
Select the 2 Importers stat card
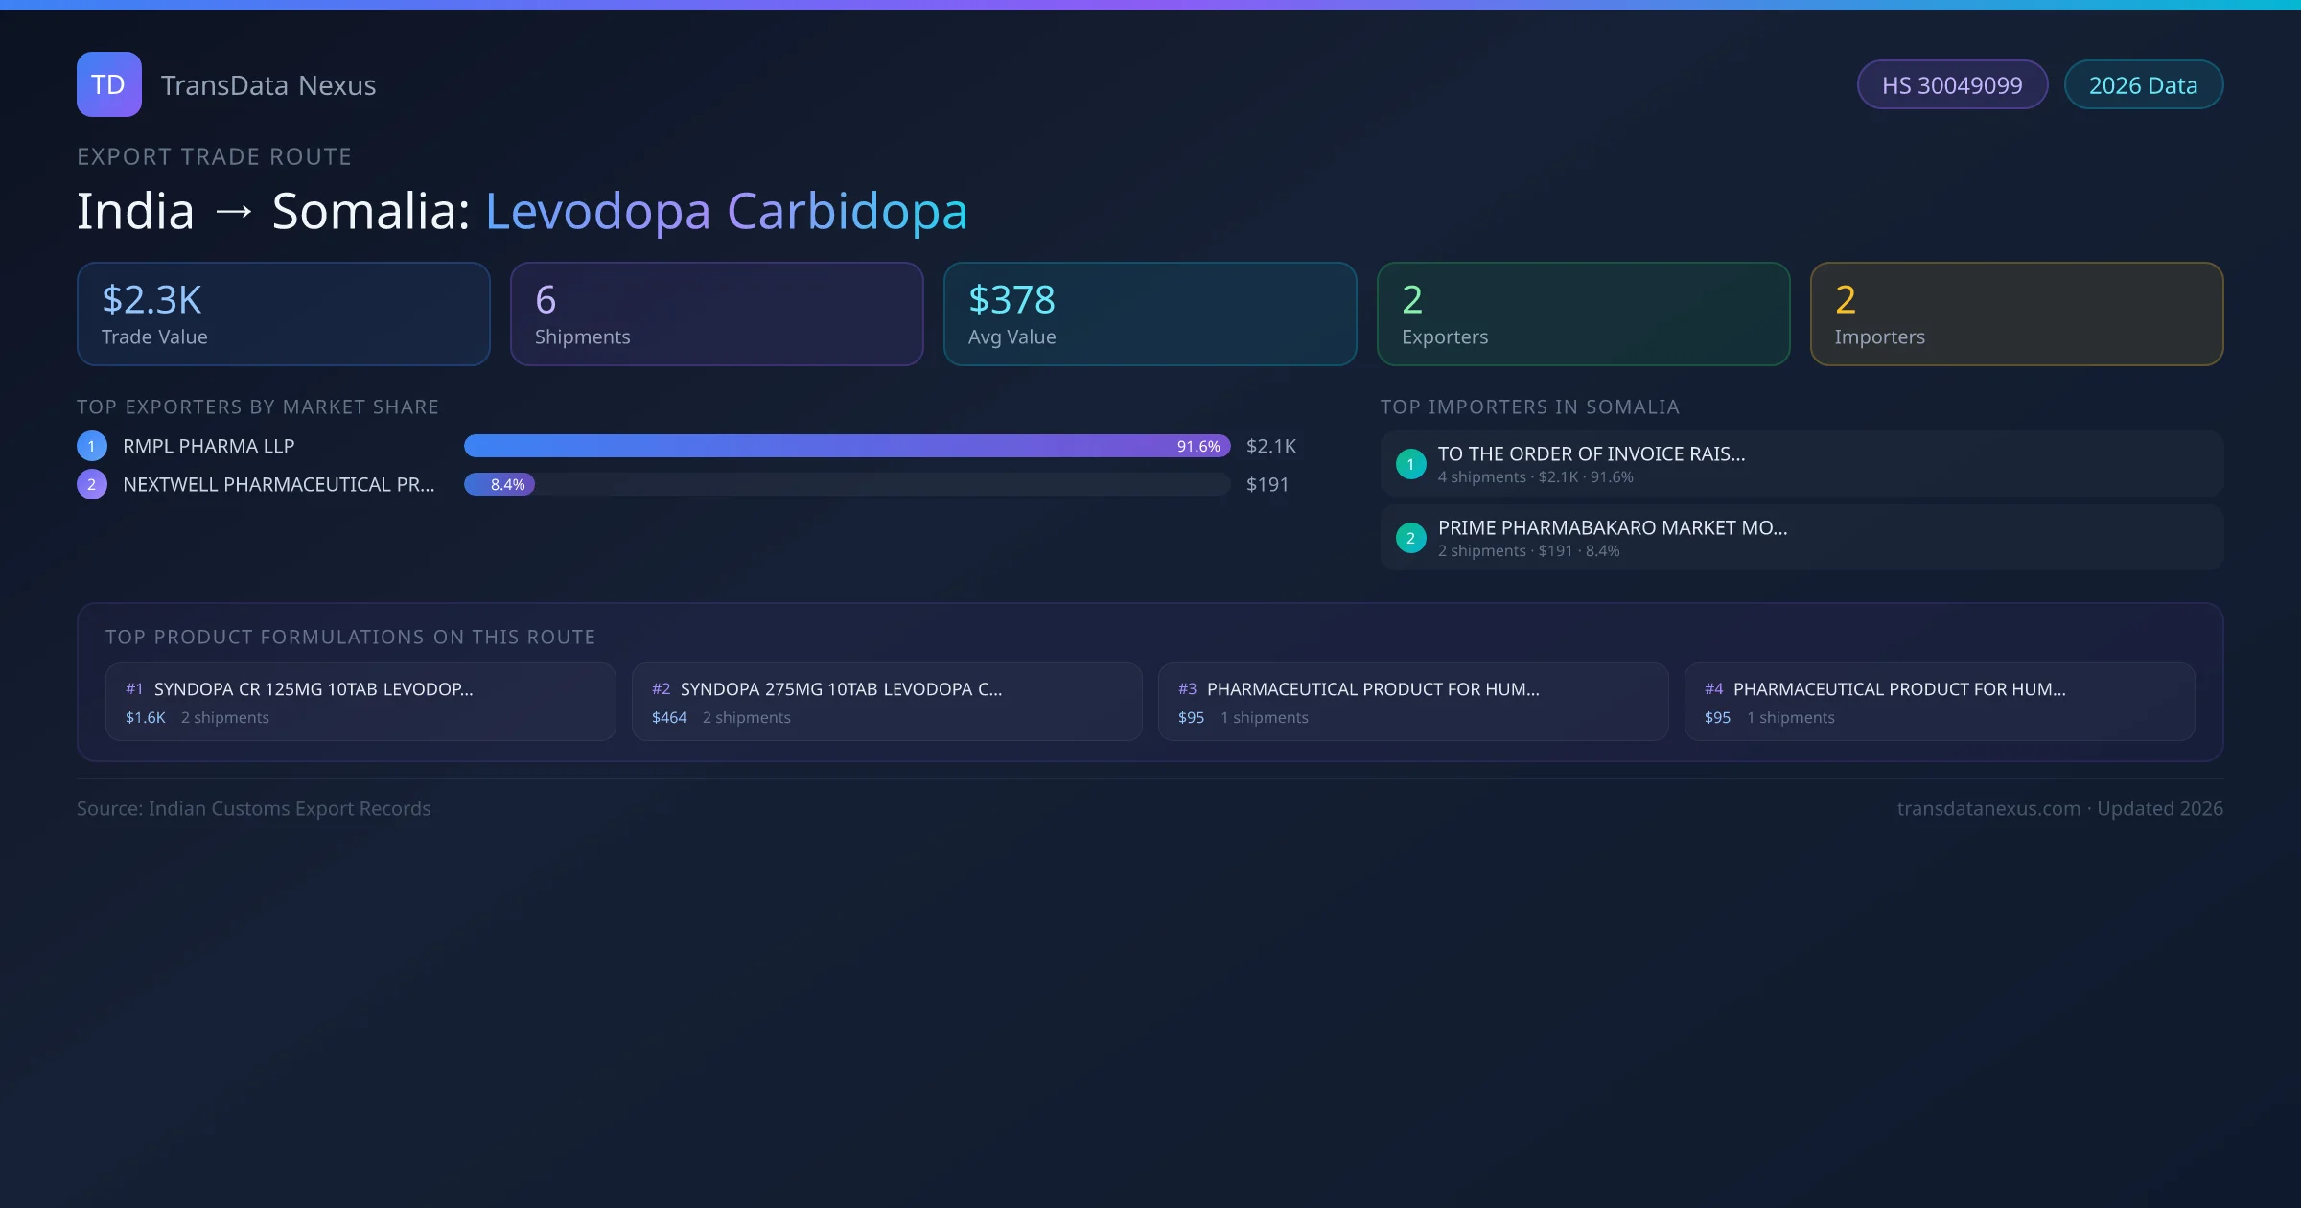[2016, 314]
